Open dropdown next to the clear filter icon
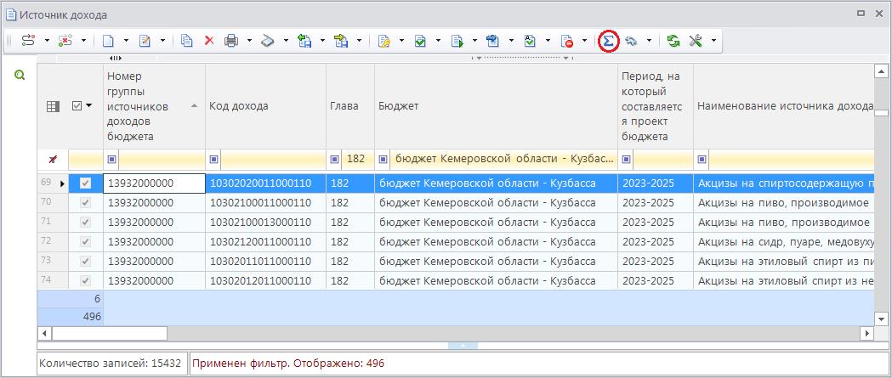Viewport: 892px width, 378px height. (83, 41)
